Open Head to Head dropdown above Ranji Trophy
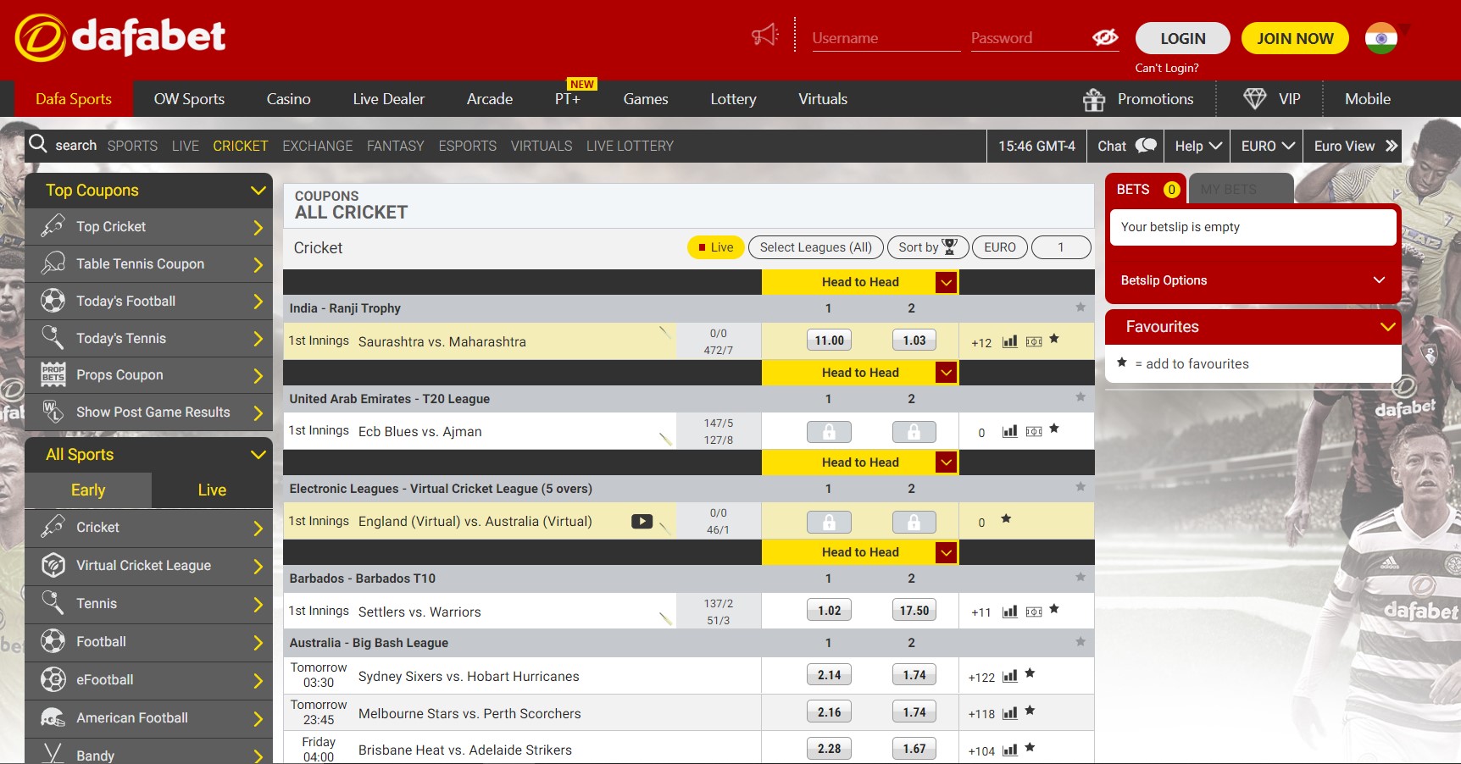 click(947, 282)
